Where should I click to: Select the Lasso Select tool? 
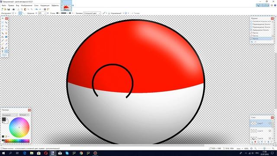coord(3,26)
